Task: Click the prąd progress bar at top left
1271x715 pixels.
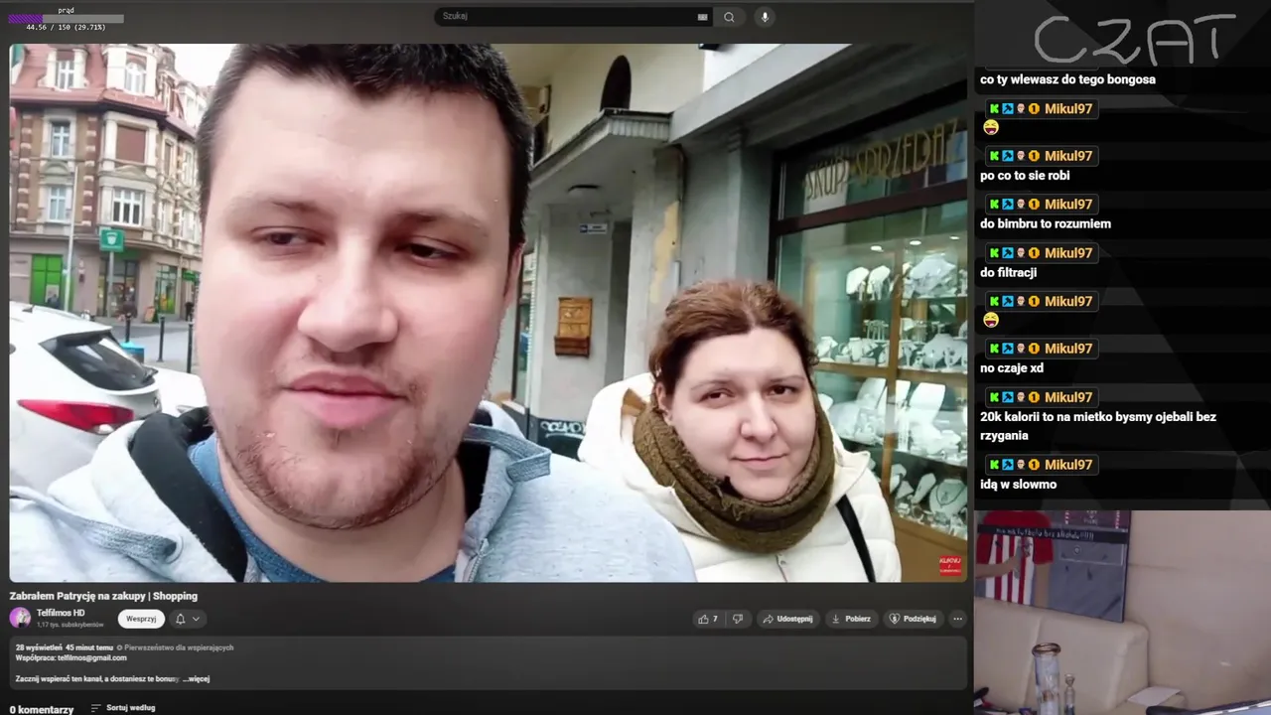Action: (x=66, y=18)
